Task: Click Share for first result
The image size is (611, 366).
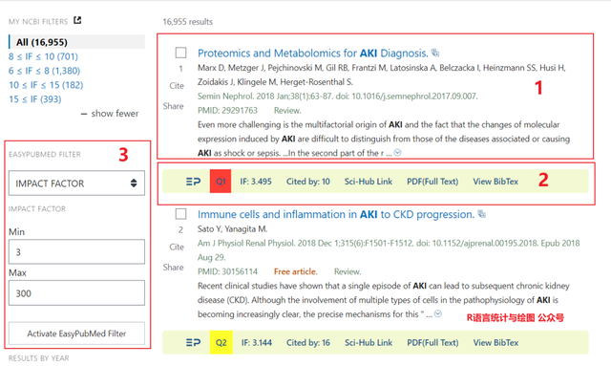Action: [174, 106]
